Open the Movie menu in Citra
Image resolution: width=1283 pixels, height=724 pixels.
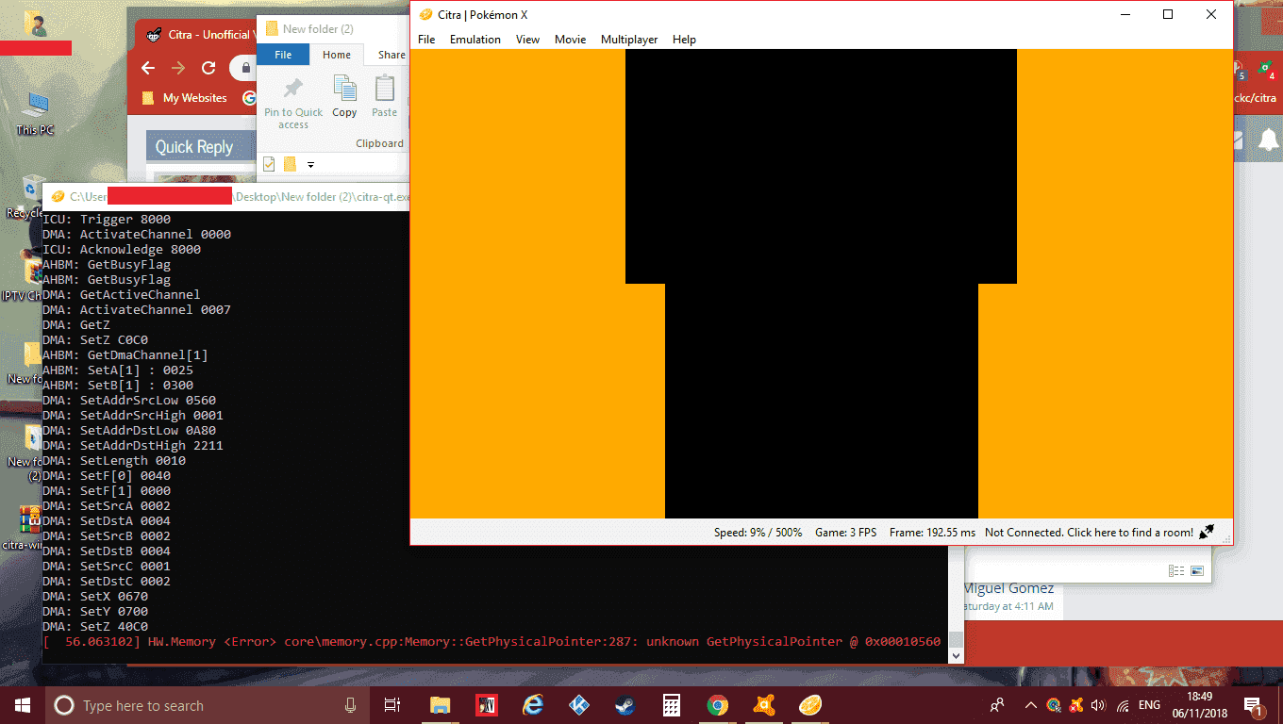570,40
